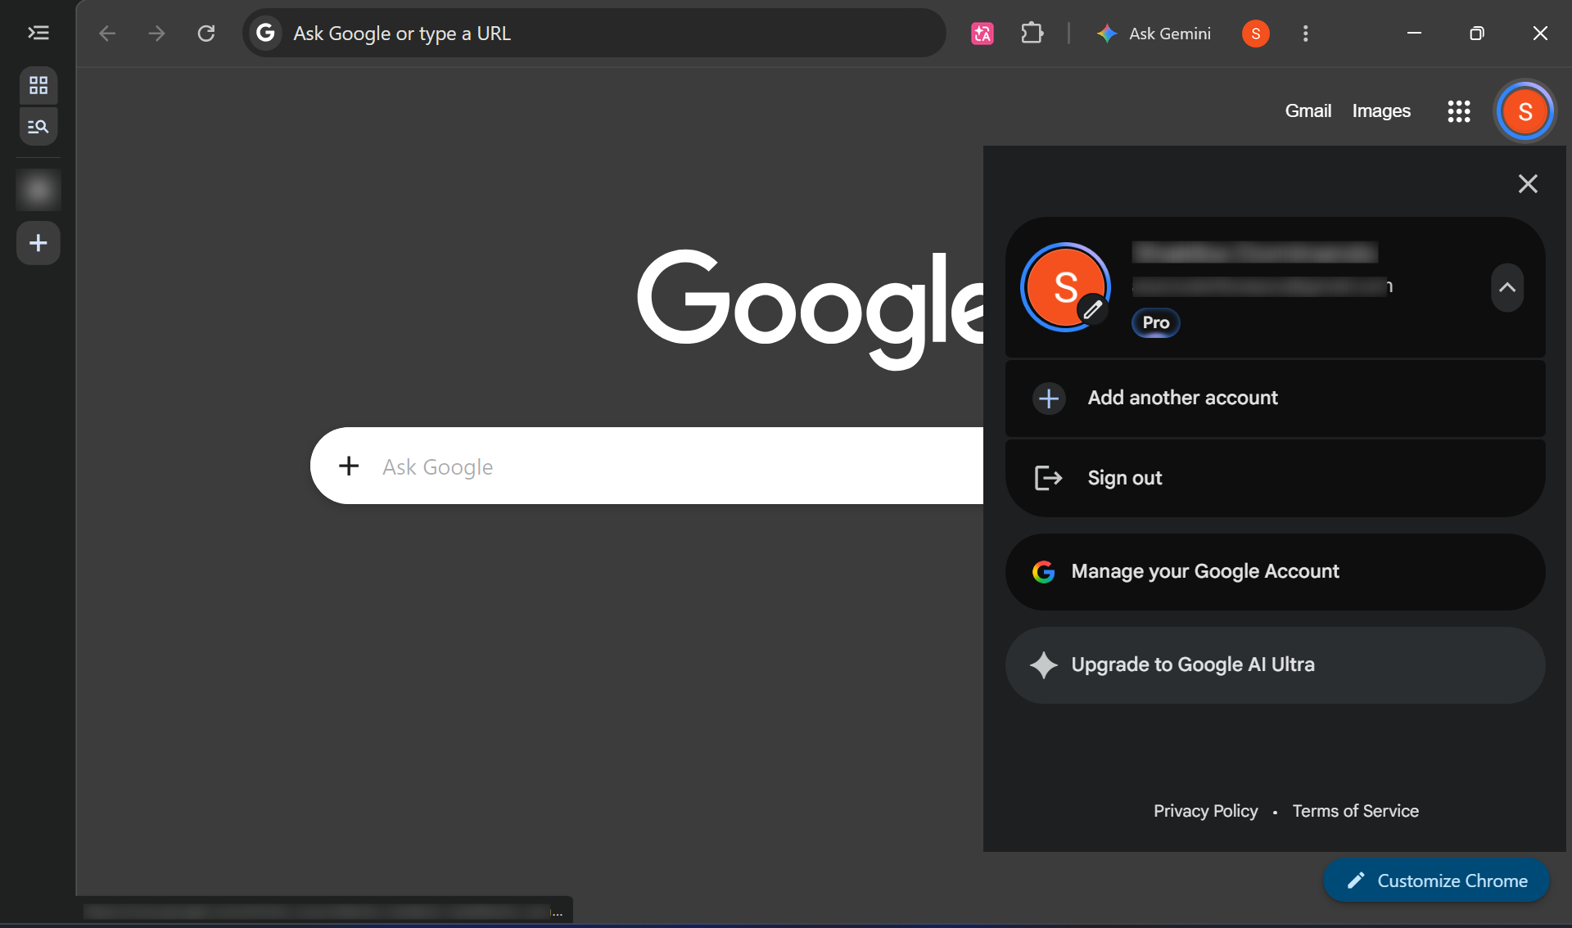The image size is (1572, 928).
Task: Add another account
Action: coord(1276,398)
